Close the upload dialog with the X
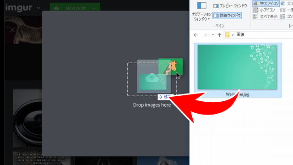Image resolution: width=293 pixels, height=165 pixels. [12, 30]
